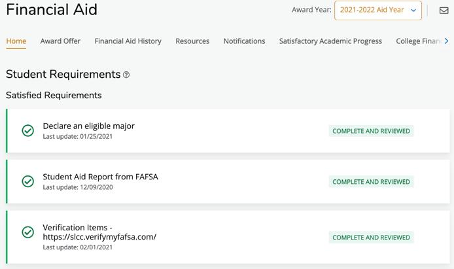This screenshot has width=454, height=269.
Task: View the Satisfactory Academic Progress tab
Action: (330, 41)
